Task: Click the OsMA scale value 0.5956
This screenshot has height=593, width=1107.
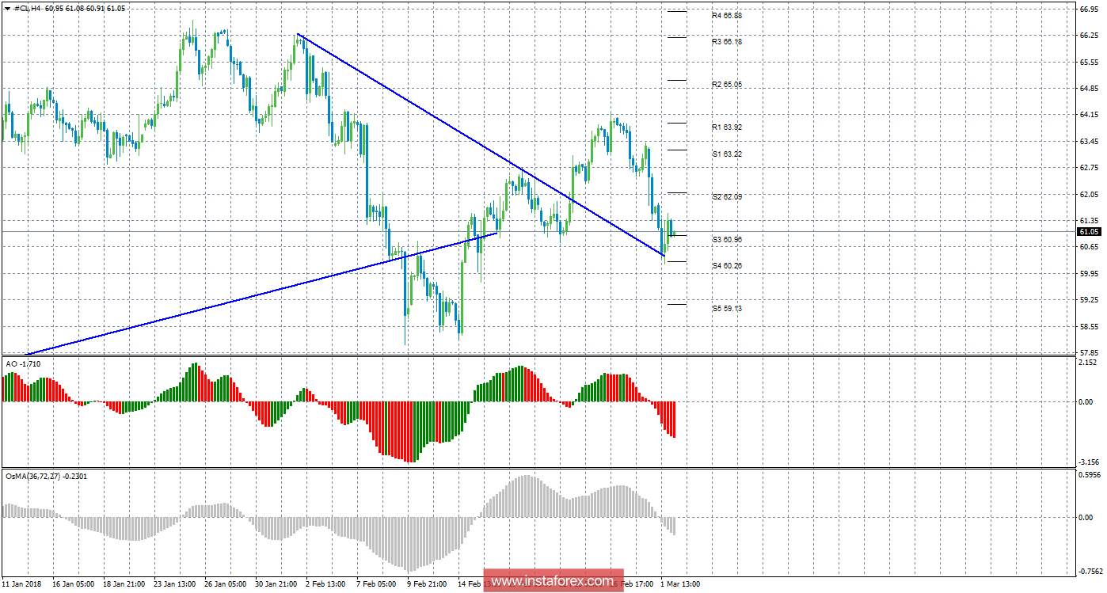Action: (x=1089, y=476)
